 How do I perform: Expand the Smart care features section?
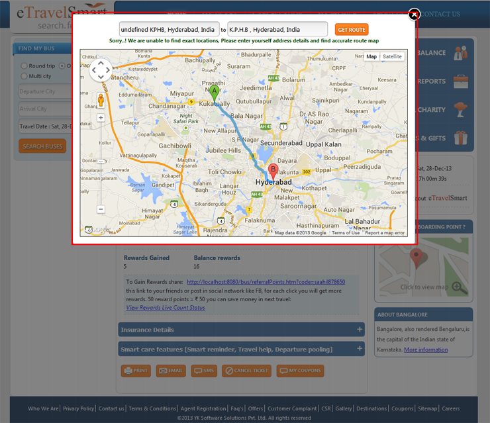(241, 349)
